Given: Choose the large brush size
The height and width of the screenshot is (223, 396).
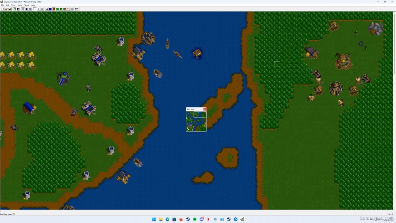Looking at the screenshot, I should (42, 9).
